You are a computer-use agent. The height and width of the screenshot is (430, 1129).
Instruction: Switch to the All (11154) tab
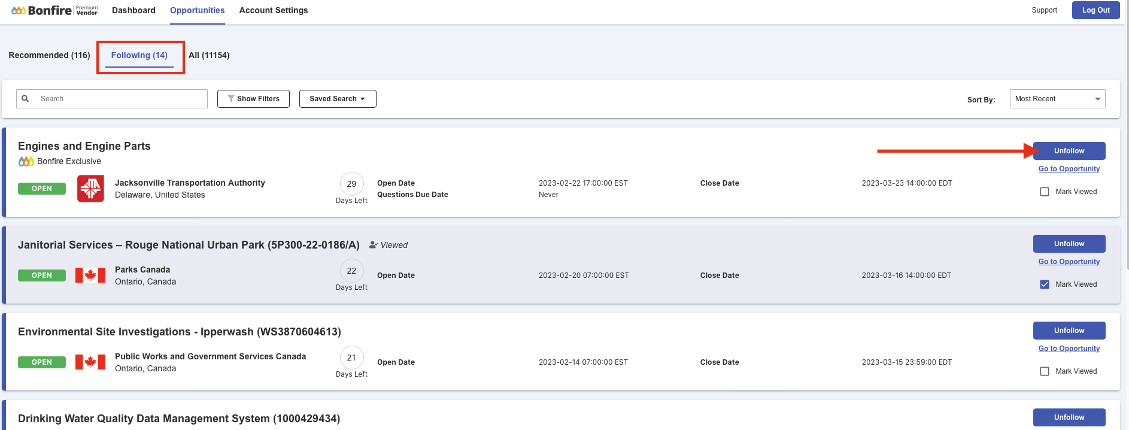tap(209, 55)
